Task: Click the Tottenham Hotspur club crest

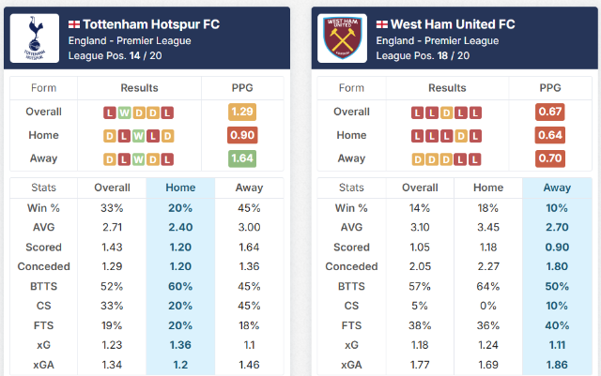Action: [35, 38]
